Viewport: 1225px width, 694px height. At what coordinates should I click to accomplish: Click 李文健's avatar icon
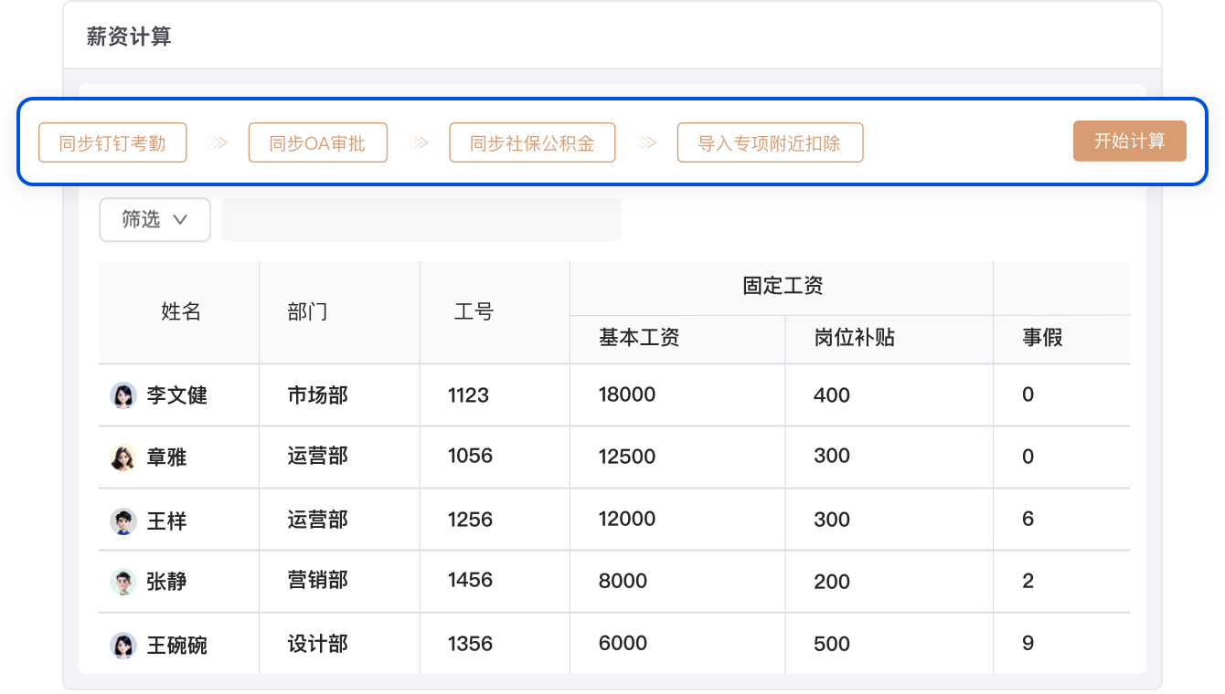point(122,395)
